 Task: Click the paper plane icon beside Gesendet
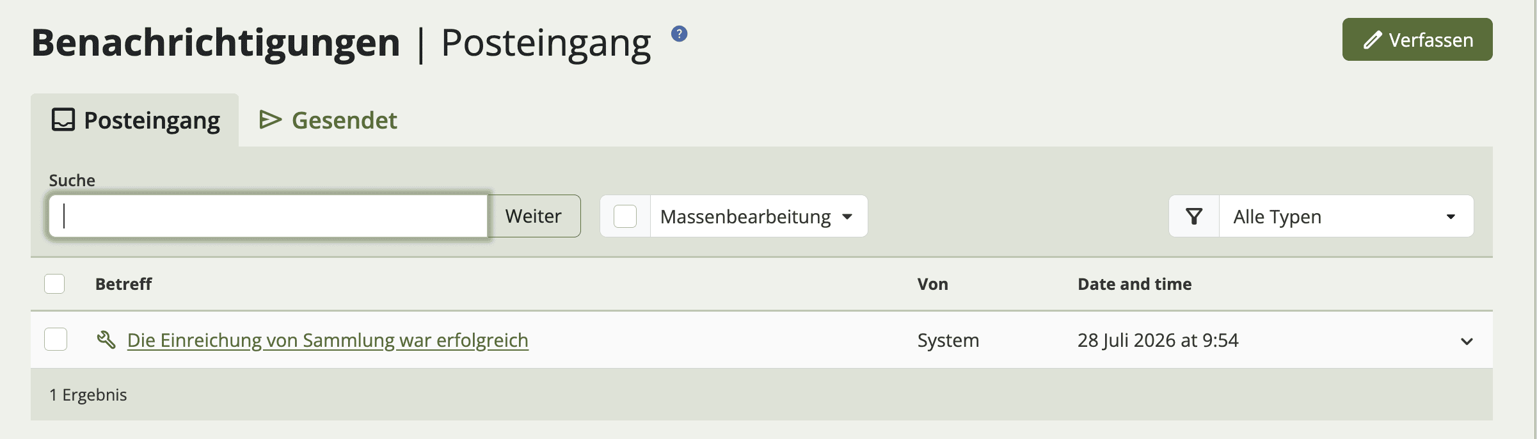coord(270,120)
